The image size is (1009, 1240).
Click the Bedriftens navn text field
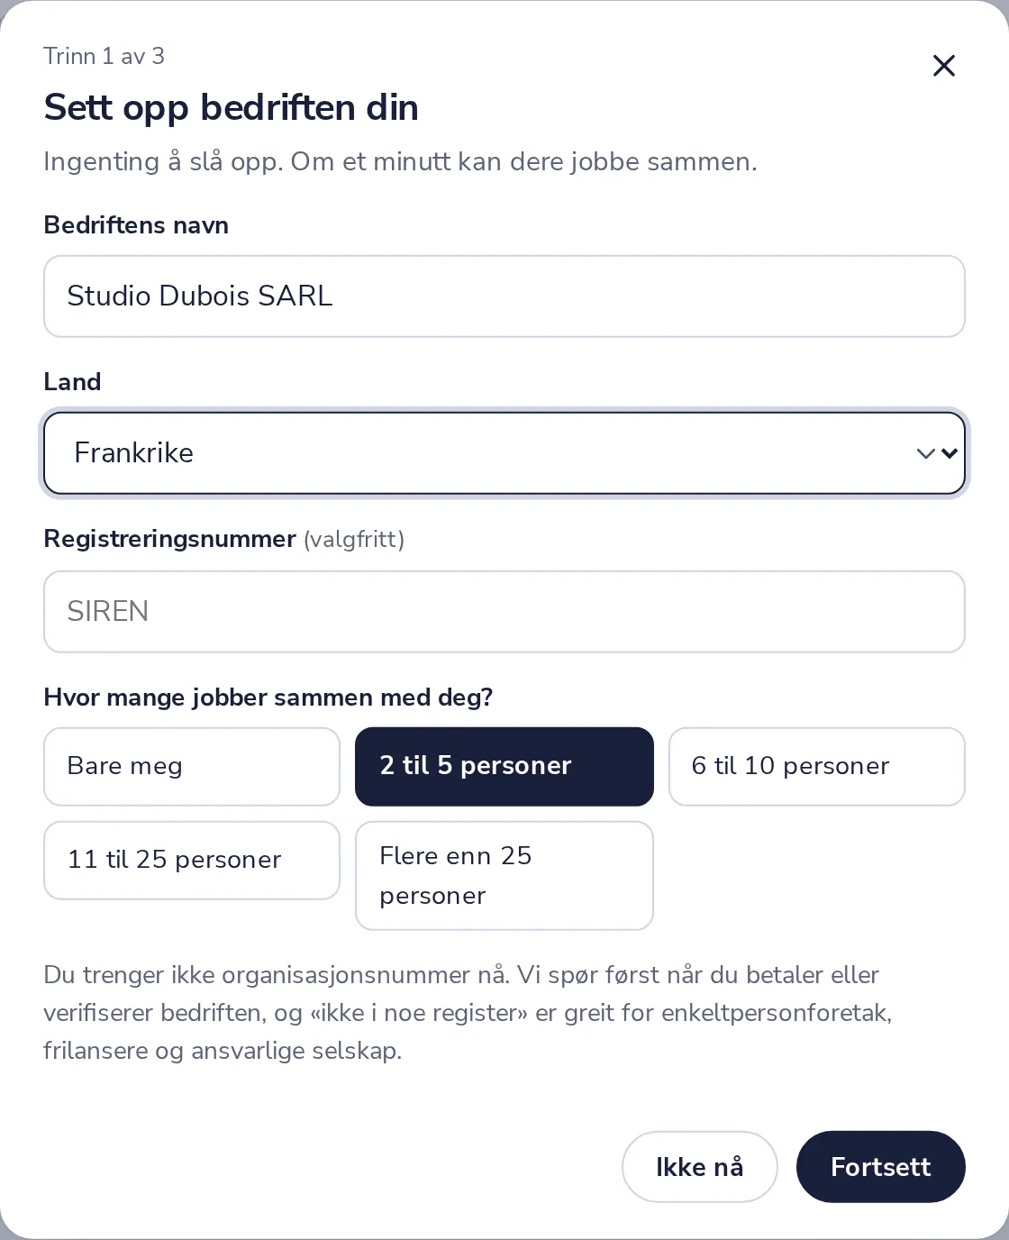[x=504, y=296]
